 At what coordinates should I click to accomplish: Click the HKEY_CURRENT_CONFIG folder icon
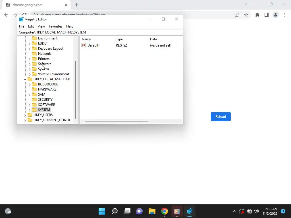30,120
